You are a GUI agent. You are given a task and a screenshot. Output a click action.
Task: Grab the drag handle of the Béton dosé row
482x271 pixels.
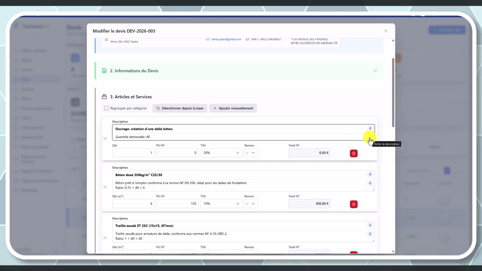[x=105, y=187]
